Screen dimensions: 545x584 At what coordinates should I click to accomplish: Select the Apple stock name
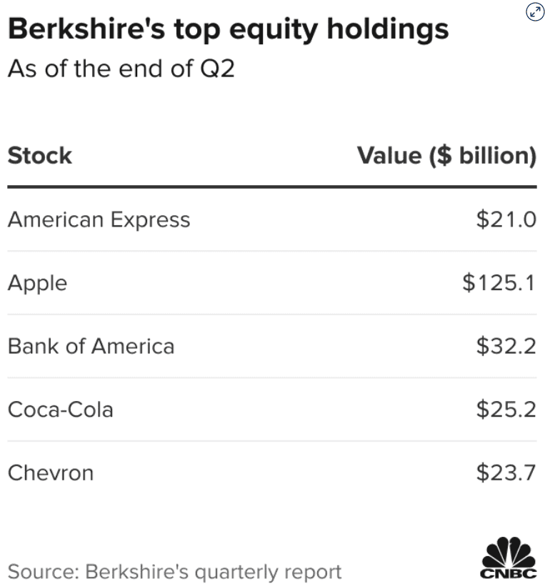(37, 283)
